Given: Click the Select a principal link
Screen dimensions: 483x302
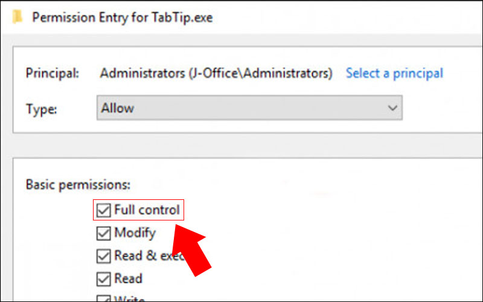Looking at the screenshot, I should point(394,73).
